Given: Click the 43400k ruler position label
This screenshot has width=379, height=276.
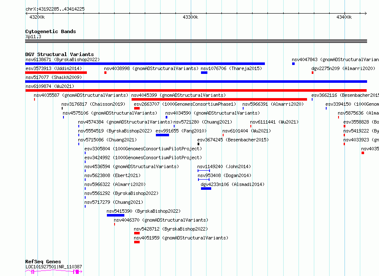Looking at the screenshot, I should click(344, 17).
